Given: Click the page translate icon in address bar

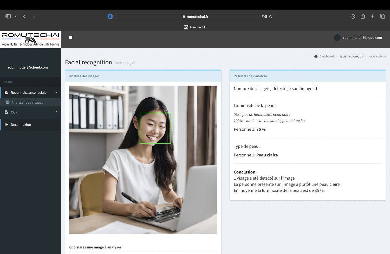Looking at the screenshot, I should (264, 16).
